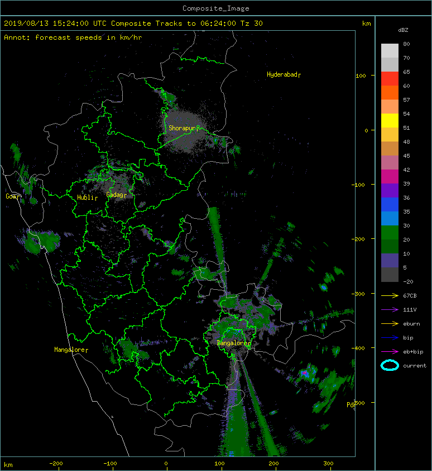432x471 pixels.
Task: Click the cyan ellipse current-storm legend icon
Action: click(x=390, y=365)
